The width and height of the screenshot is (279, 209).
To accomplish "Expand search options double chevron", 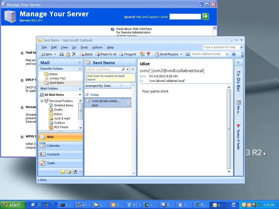I will click(x=133, y=69).
